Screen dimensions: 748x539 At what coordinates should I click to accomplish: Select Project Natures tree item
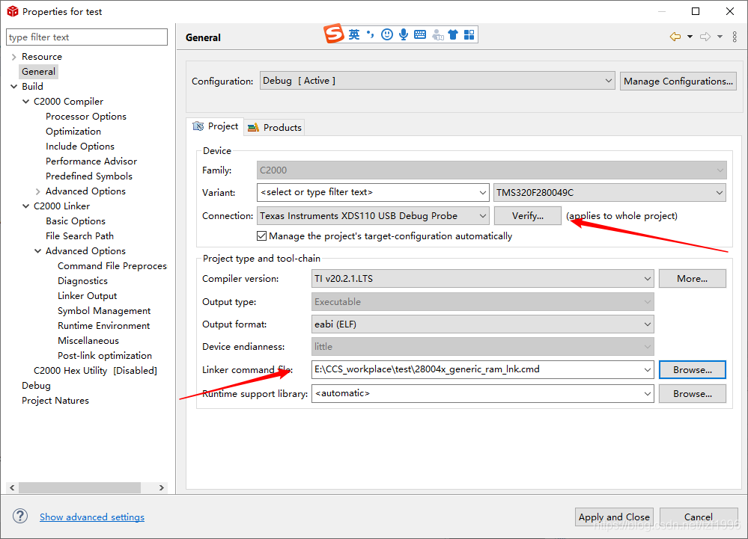pyautogui.click(x=55, y=401)
